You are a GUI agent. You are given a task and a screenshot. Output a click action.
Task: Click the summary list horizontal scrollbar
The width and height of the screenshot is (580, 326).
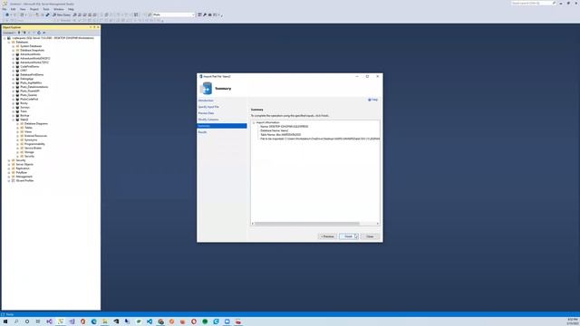307,224
